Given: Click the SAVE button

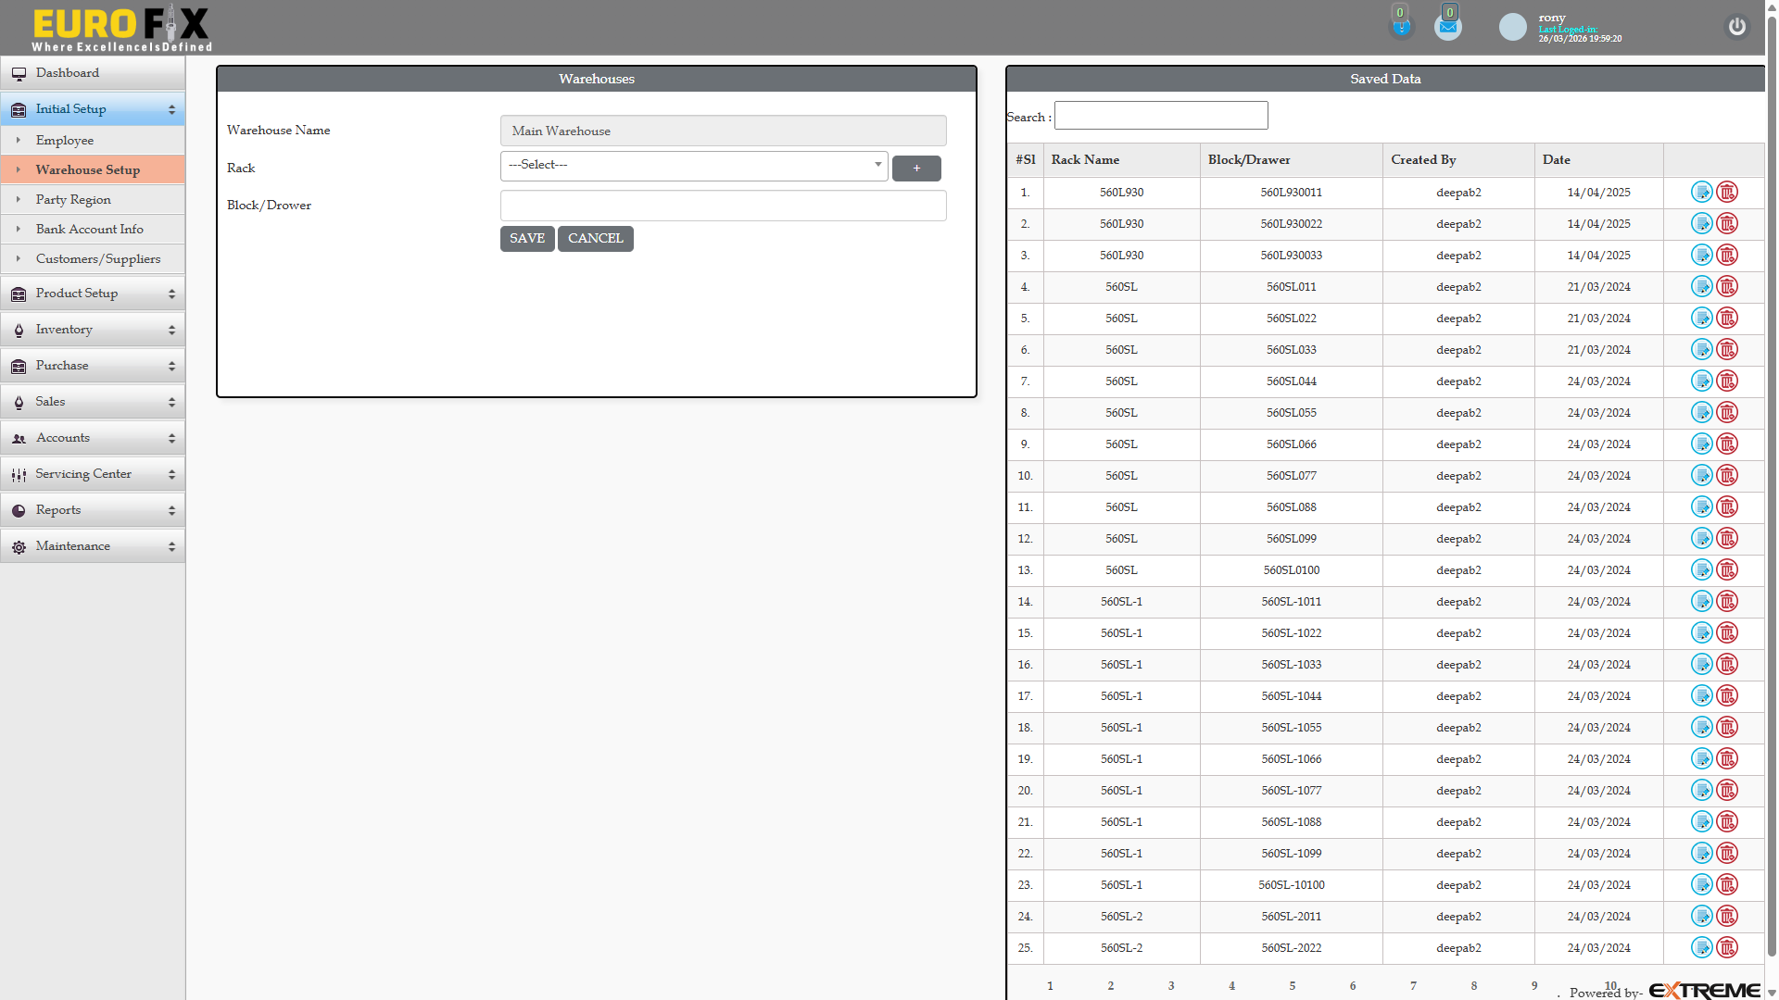Looking at the screenshot, I should click(526, 238).
